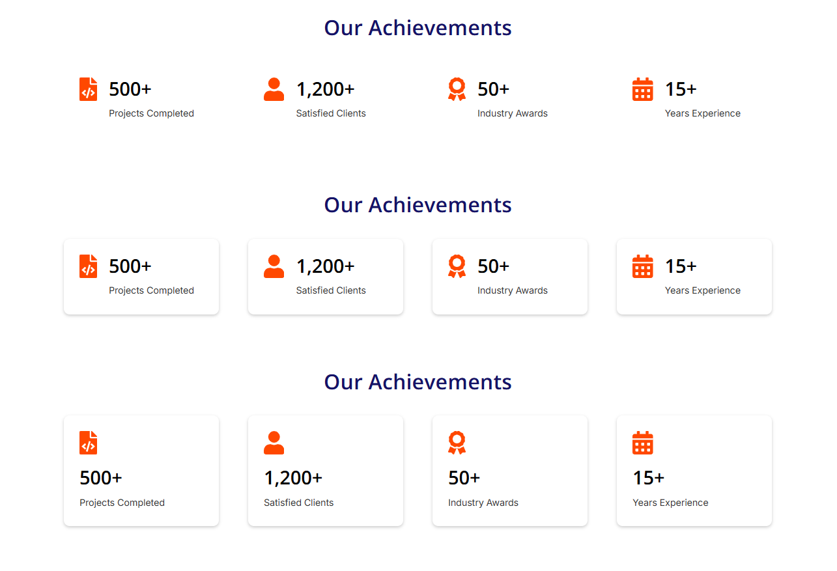Click the "50+" number in the third section card

(x=464, y=478)
